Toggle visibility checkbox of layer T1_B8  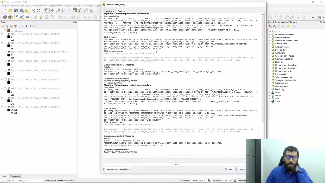(5, 34)
